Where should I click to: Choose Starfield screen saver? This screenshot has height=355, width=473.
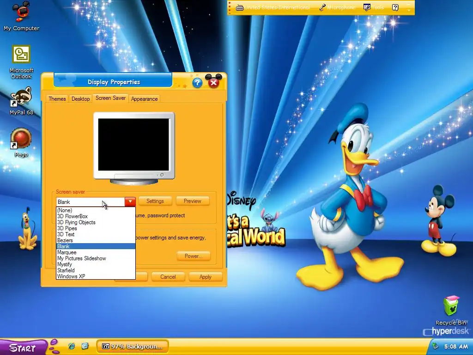pyautogui.click(x=96, y=270)
